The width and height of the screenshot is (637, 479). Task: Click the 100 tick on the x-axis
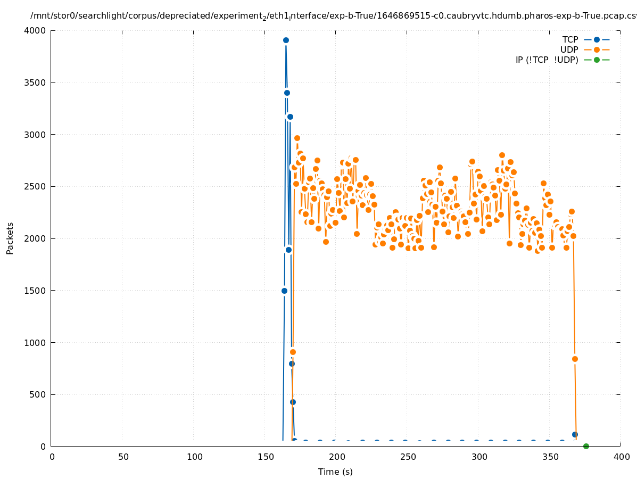[195, 457]
